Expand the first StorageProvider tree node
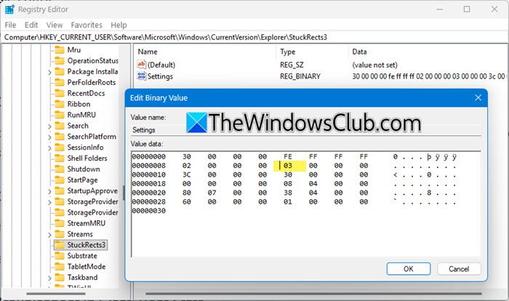The height and width of the screenshot is (301, 509). point(49,202)
